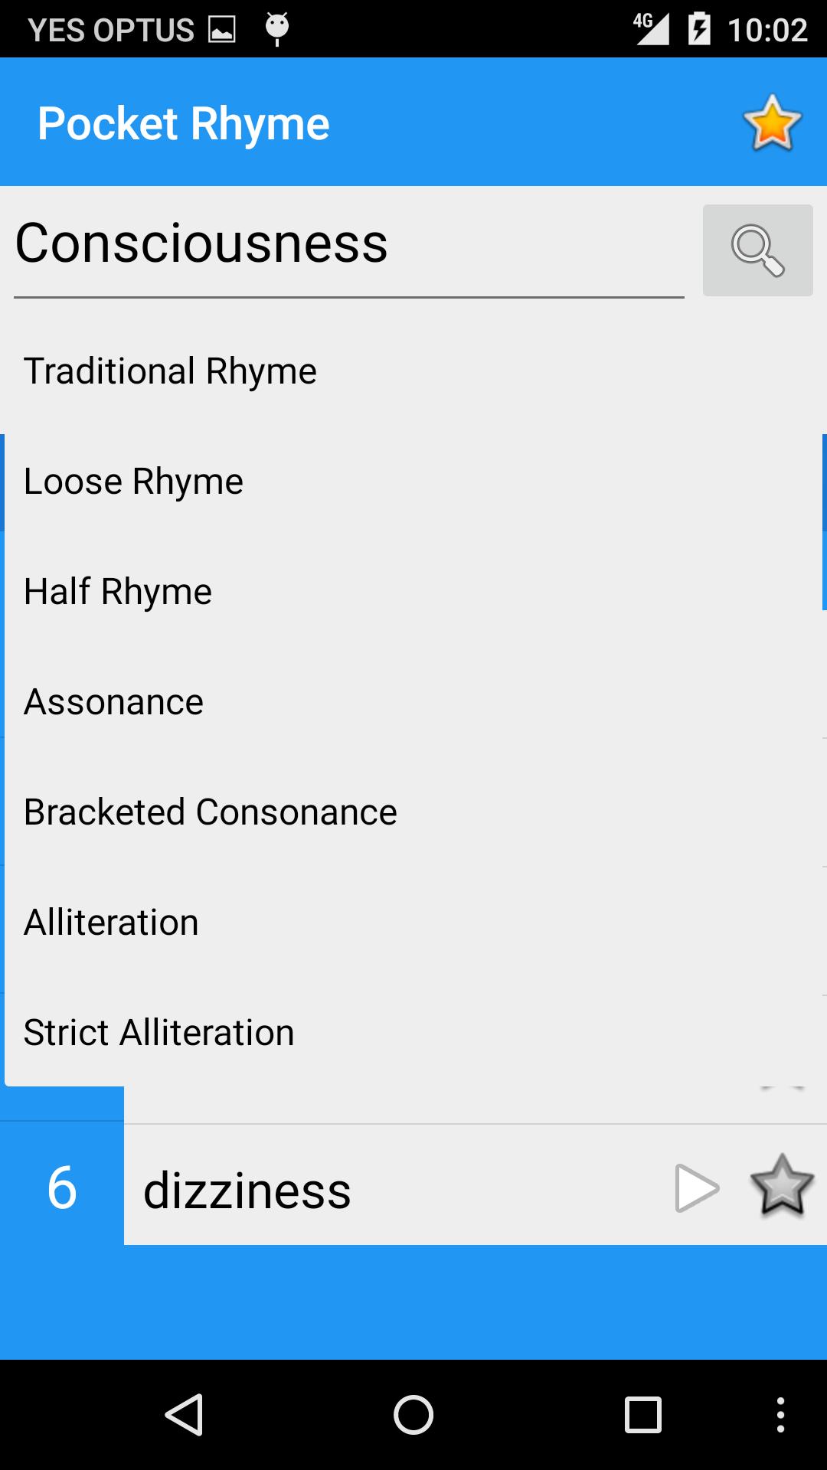Tap the syllable count 6 badge
827x1470 pixels.
point(62,1187)
